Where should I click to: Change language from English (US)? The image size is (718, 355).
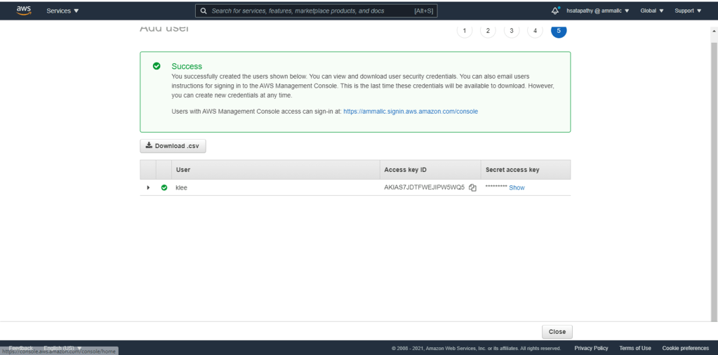coord(62,348)
